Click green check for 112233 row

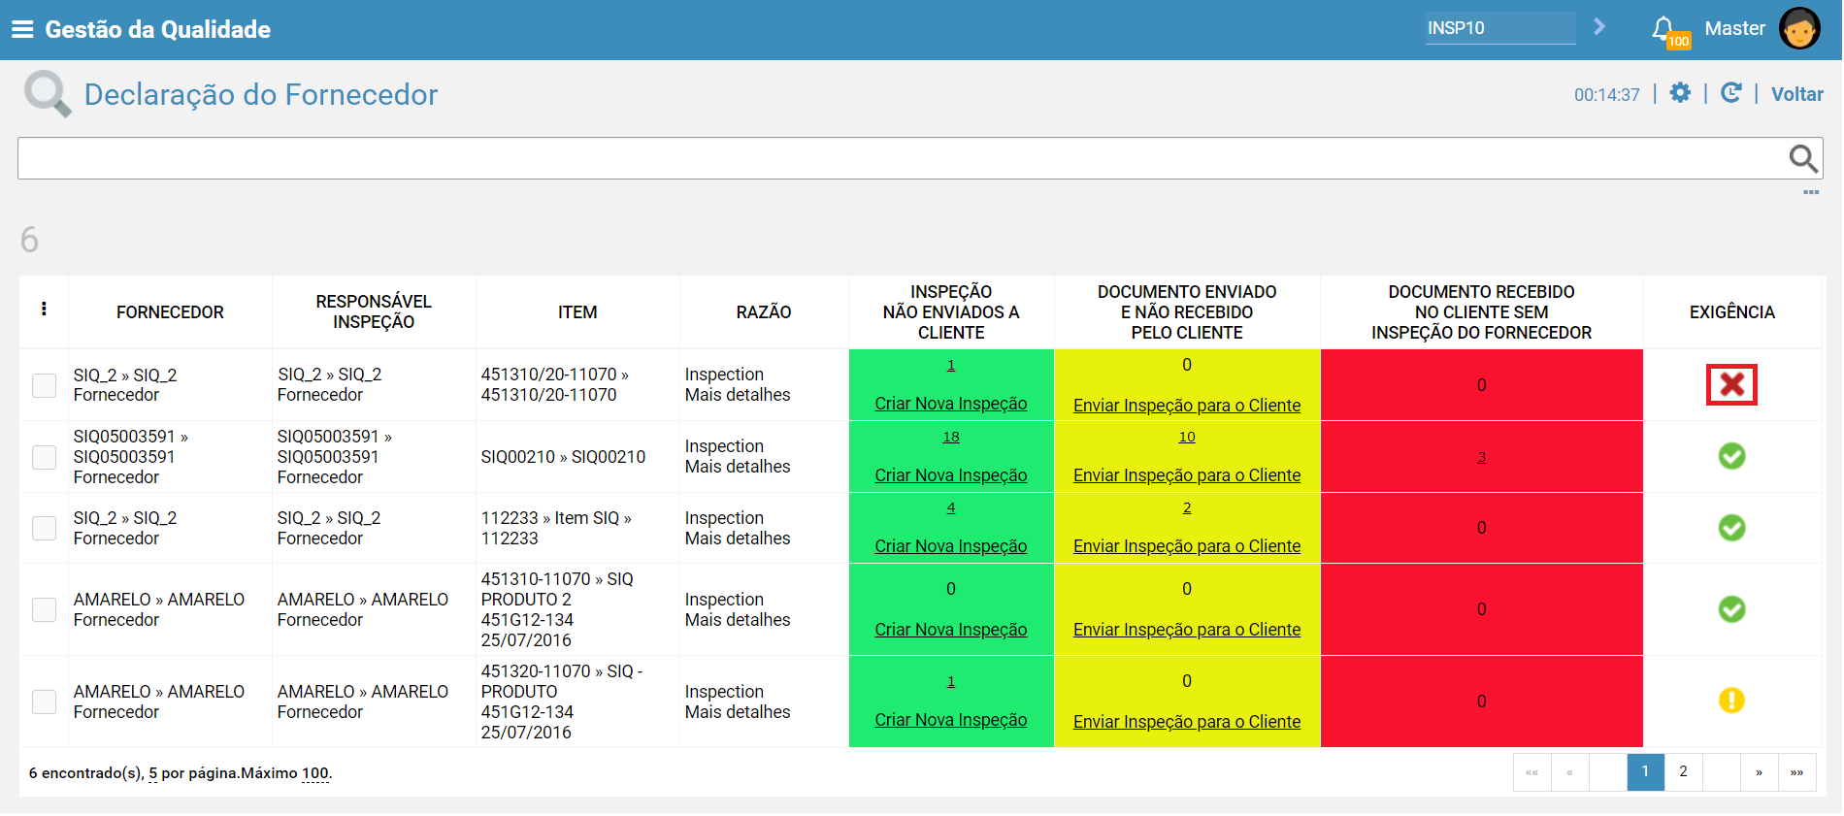1731,528
